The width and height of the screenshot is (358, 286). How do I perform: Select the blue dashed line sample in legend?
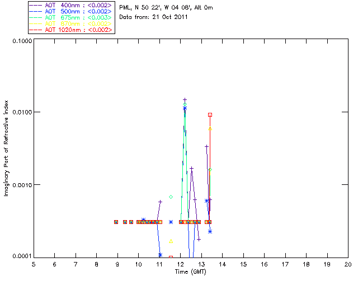click(x=36, y=11)
